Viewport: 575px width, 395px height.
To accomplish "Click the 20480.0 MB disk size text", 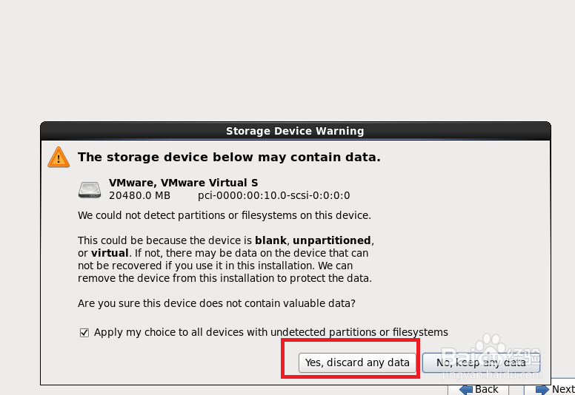I will (139, 196).
